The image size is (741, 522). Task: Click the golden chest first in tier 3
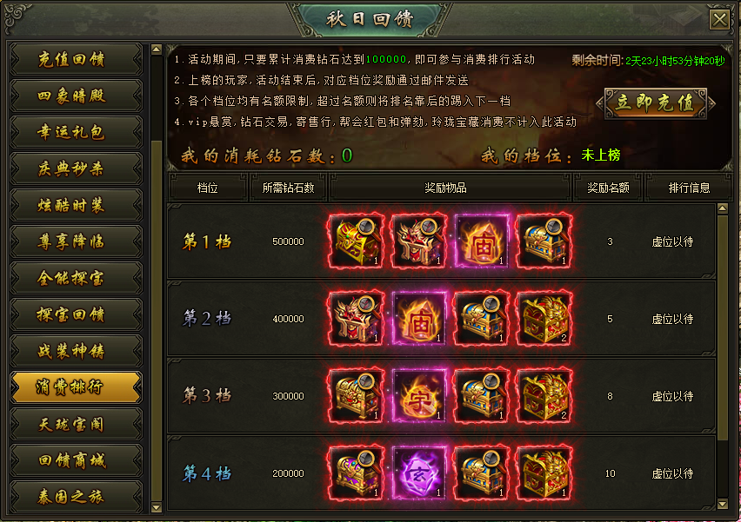356,395
